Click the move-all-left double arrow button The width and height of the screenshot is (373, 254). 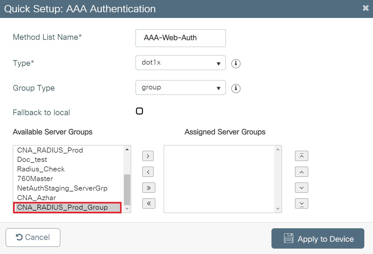149,203
